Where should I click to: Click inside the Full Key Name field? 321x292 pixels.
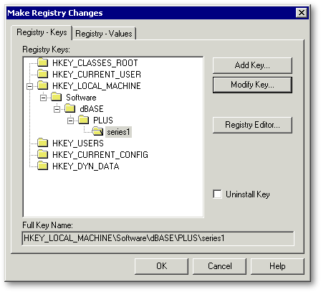coord(158,238)
